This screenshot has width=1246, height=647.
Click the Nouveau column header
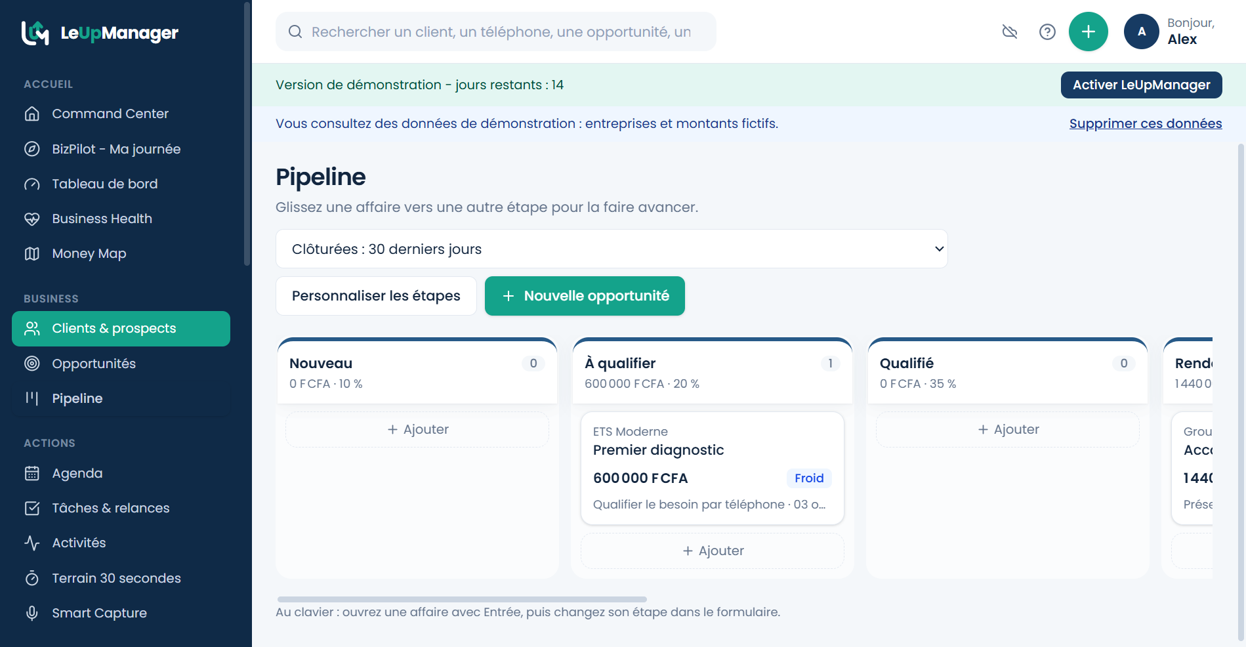point(417,372)
